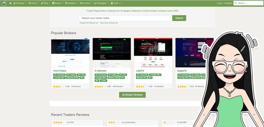
Task: Open the Reviews menu
Action: [x=20, y=3]
